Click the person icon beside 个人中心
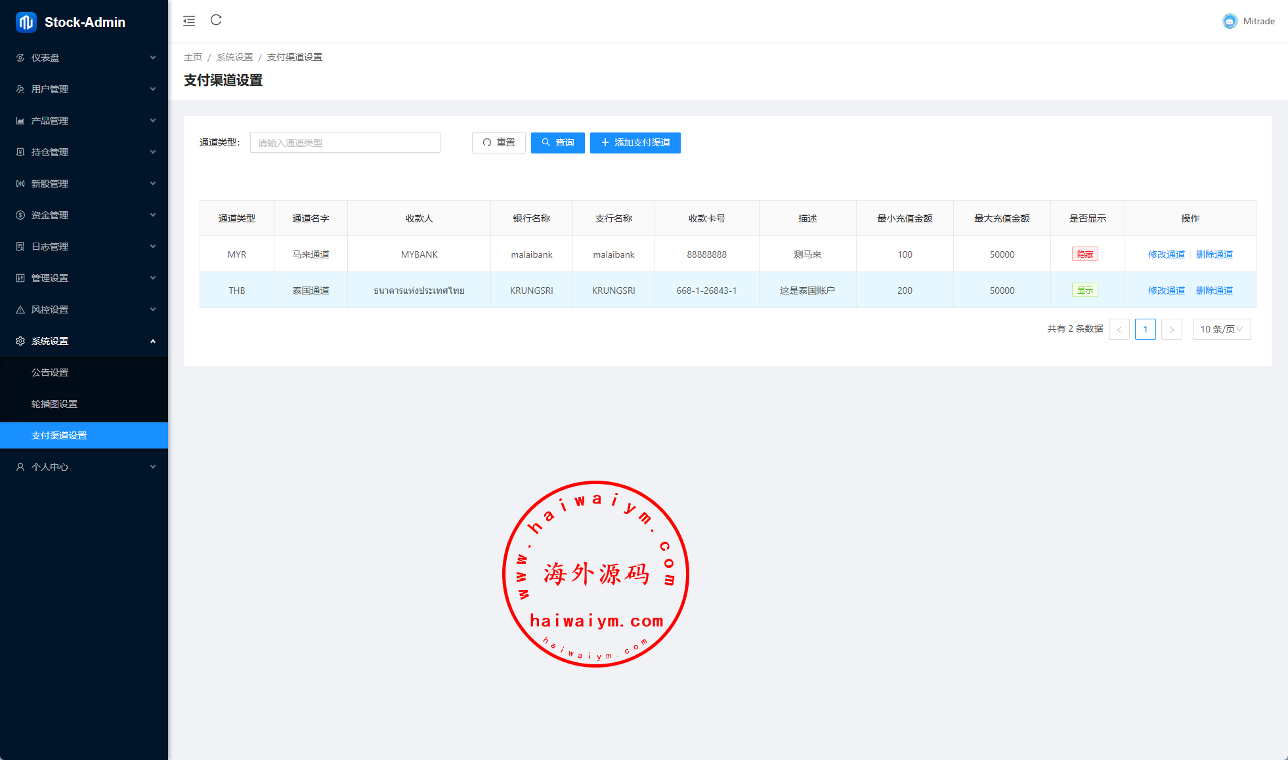The image size is (1288, 760). click(20, 467)
